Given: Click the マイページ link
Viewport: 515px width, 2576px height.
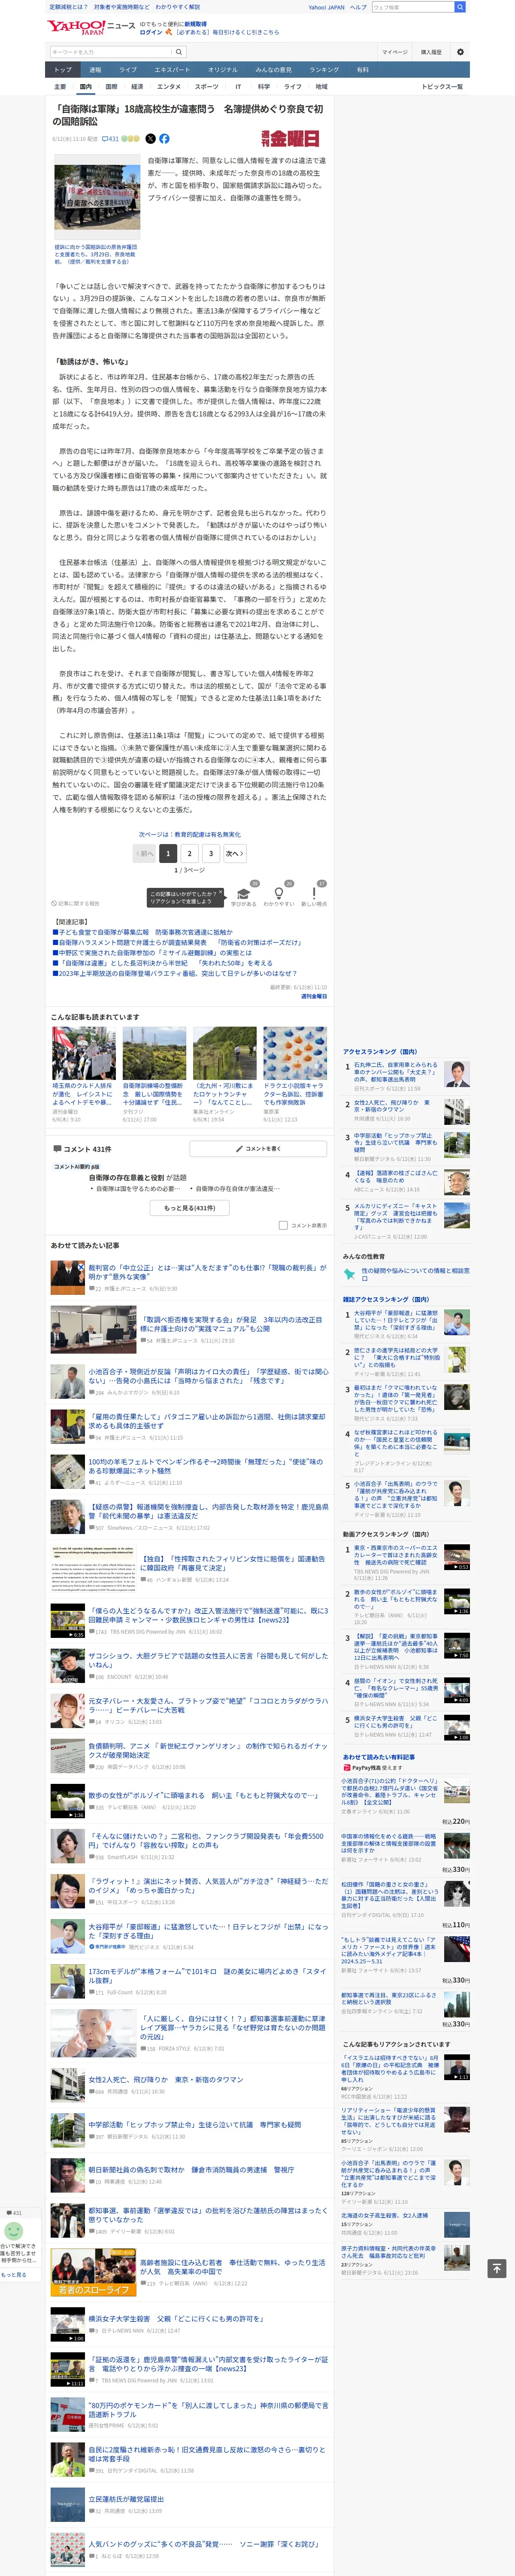Looking at the screenshot, I should click(x=394, y=52).
